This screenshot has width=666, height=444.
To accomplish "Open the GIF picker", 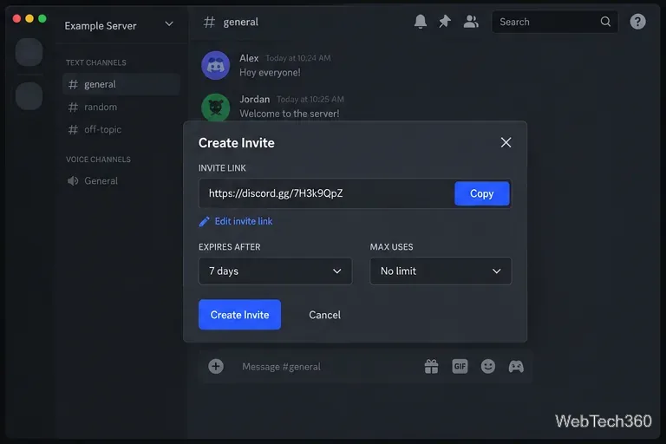I will [460, 366].
